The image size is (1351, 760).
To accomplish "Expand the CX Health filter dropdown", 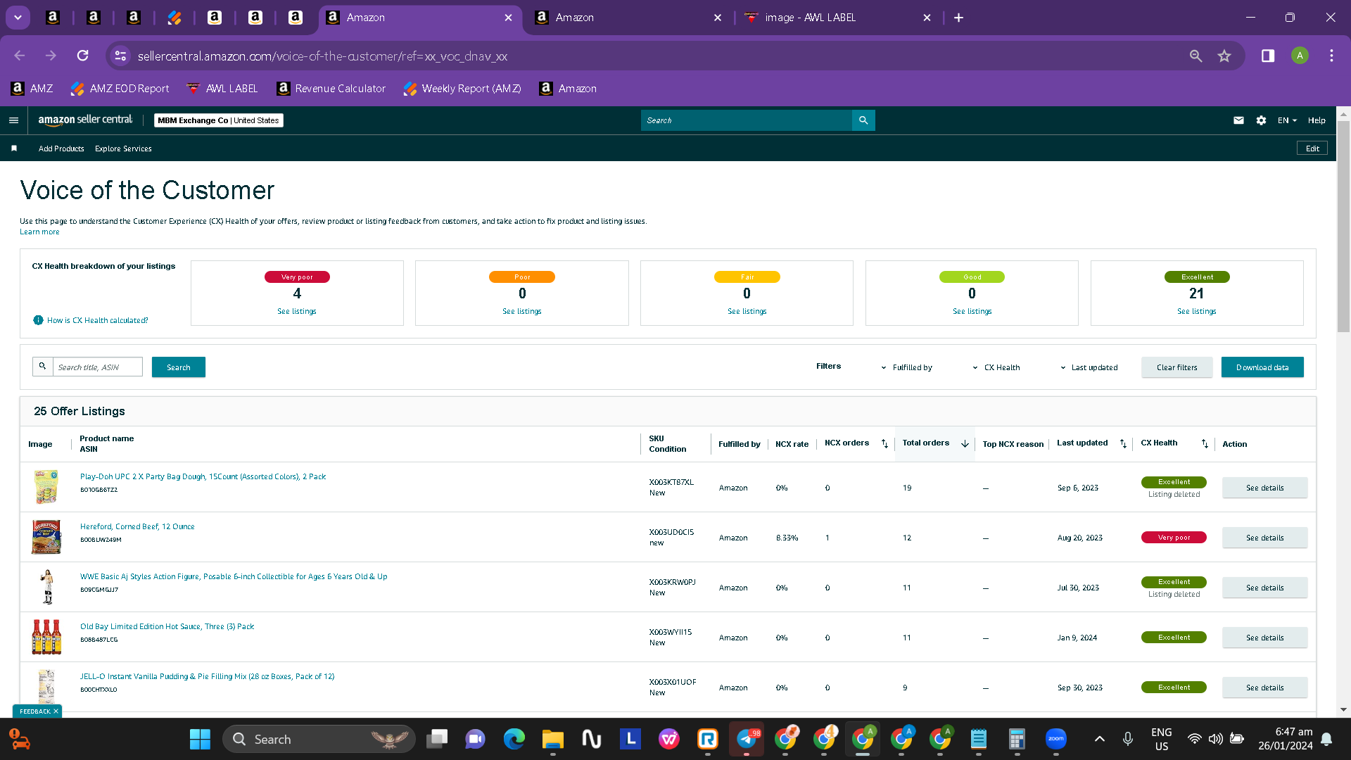I will [x=996, y=367].
